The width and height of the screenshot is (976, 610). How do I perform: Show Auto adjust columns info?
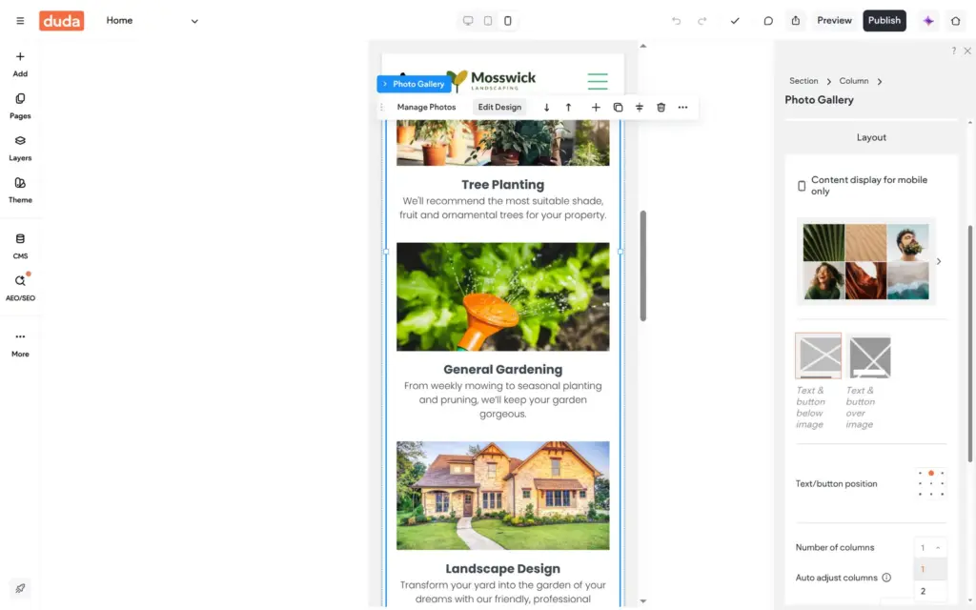pyautogui.click(x=886, y=578)
